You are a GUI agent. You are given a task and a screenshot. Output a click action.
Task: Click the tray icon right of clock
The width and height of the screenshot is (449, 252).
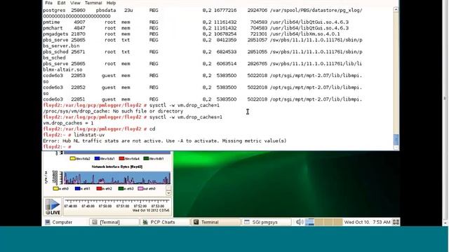point(396,222)
